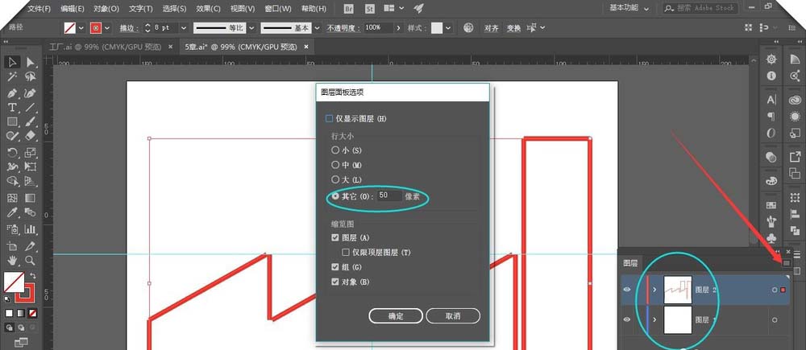The width and height of the screenshot is (806, 350).
Task: Click the 取消 button
Action: (x=453, y=316)
